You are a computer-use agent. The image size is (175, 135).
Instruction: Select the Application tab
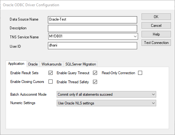[16, 64]
